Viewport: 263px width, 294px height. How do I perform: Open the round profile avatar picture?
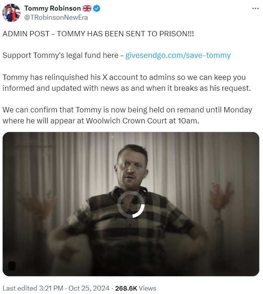[x=11, y=13]
